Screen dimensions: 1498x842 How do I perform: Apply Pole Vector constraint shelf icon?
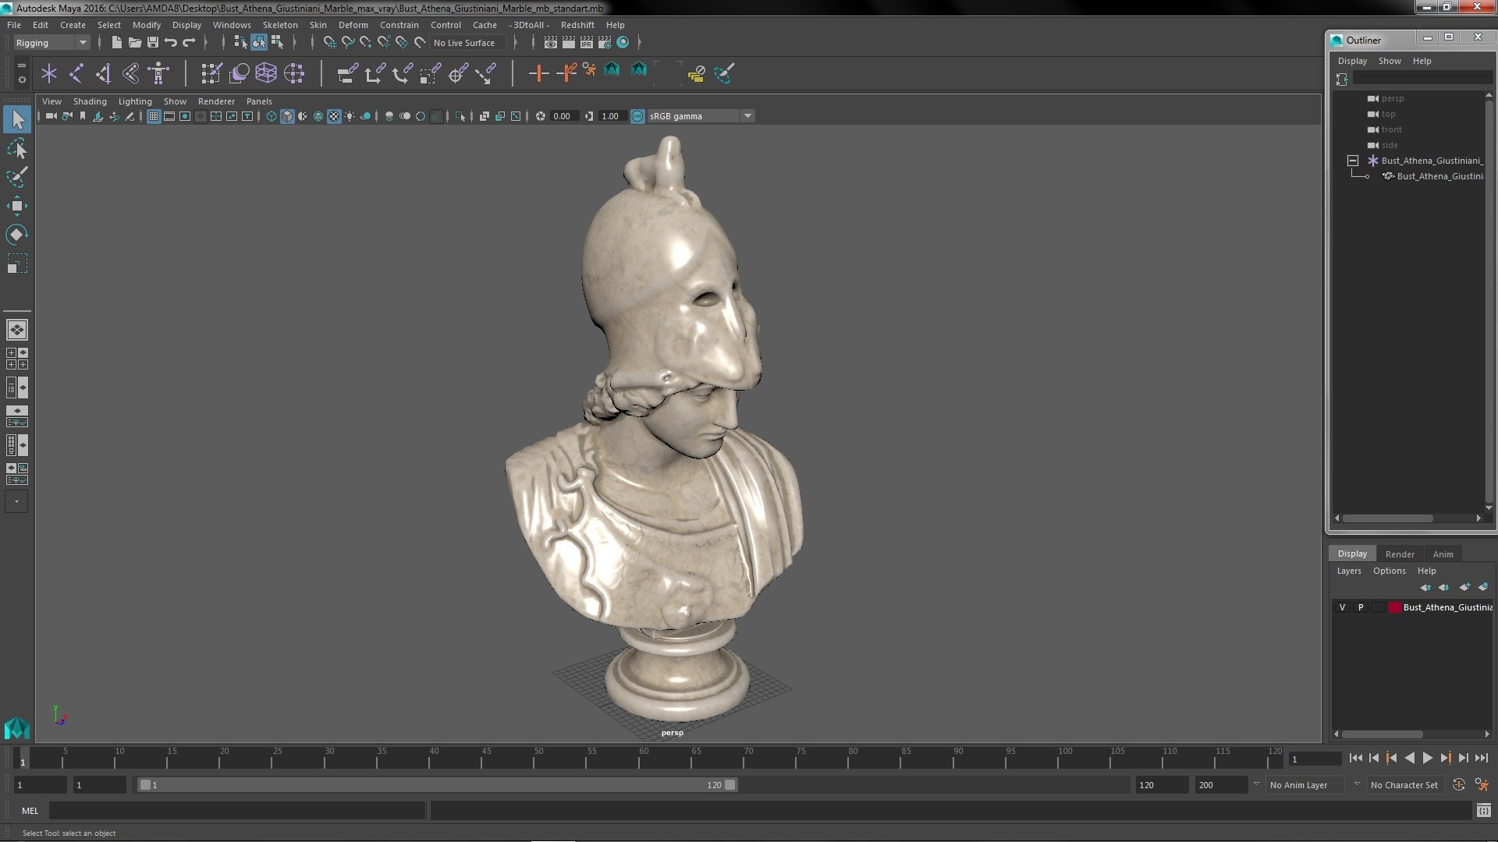[x=485, y=73]
